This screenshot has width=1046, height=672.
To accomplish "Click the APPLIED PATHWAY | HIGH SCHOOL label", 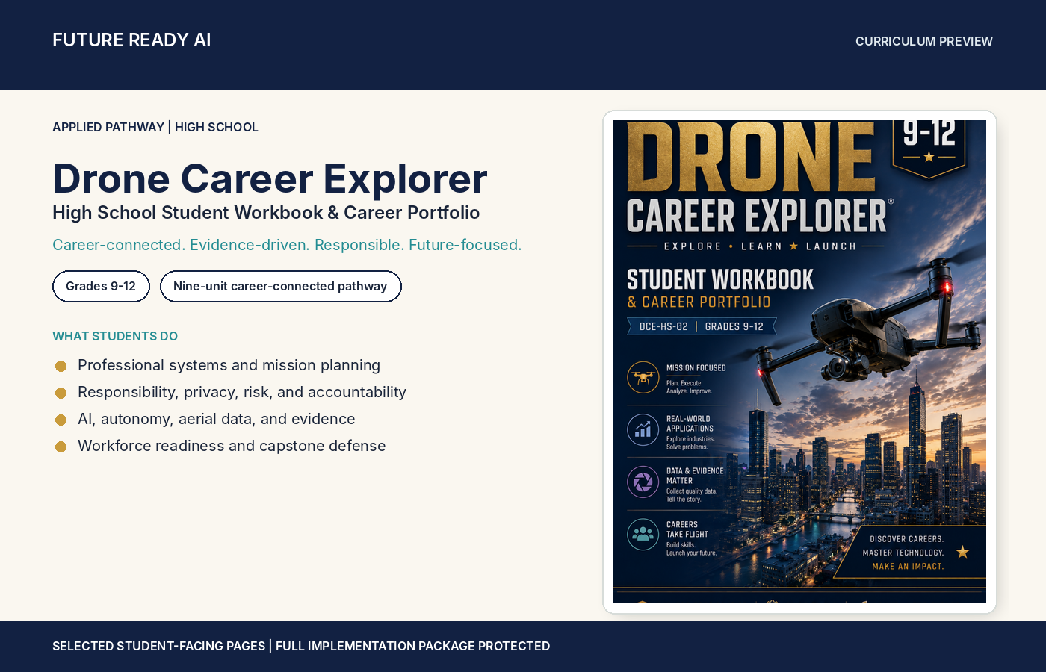I will pos(155,127).
